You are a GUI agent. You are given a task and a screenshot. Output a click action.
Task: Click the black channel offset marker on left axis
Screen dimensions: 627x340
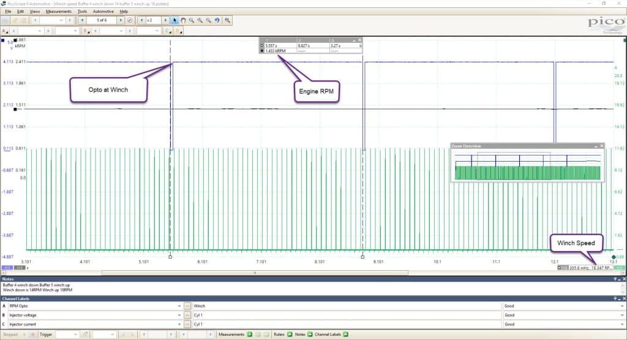coord(15,109)
